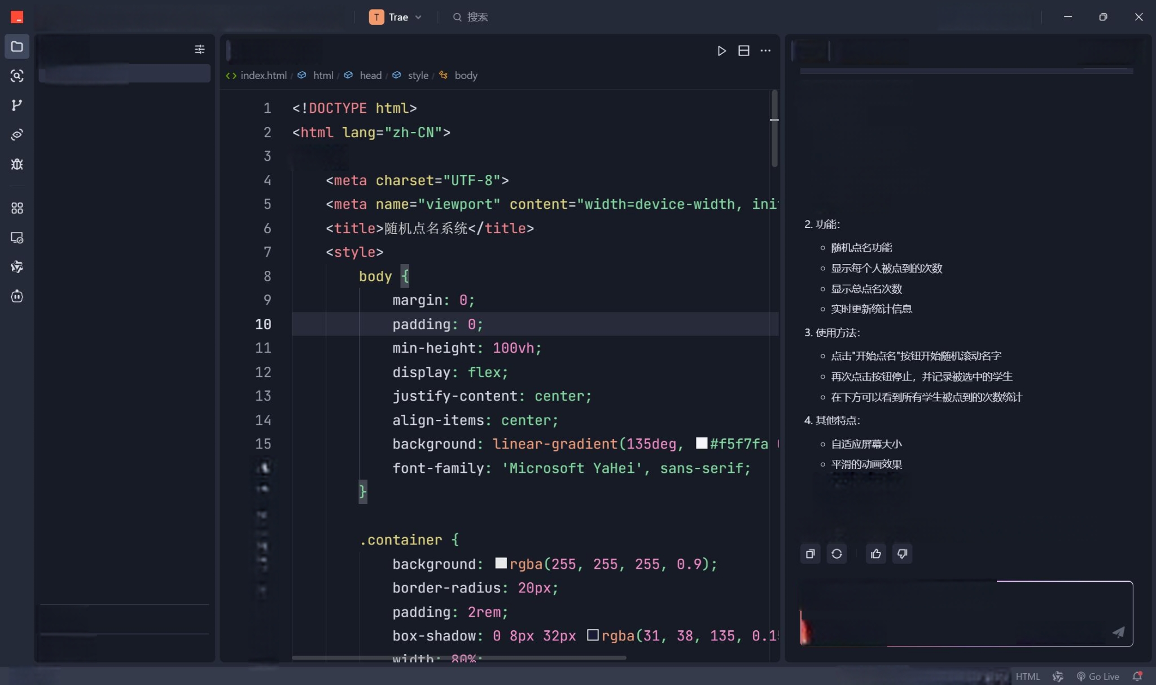Click '显示总点名次数' bullet in chat

(866, 289)
